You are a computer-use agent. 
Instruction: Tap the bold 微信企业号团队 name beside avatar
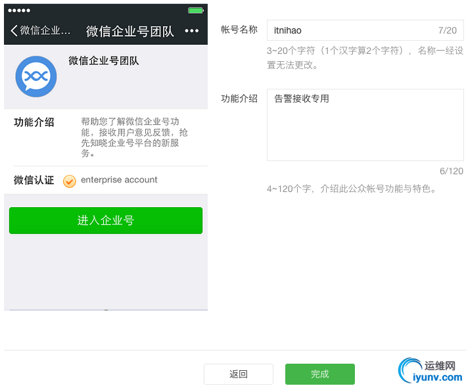[104, 61]
